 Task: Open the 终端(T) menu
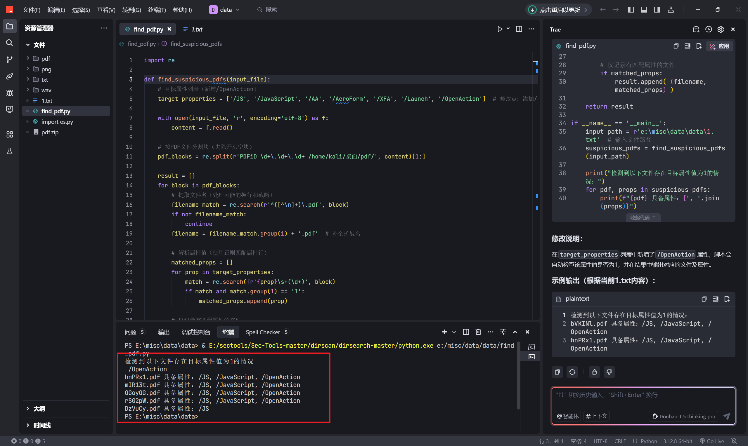point(157,10)
